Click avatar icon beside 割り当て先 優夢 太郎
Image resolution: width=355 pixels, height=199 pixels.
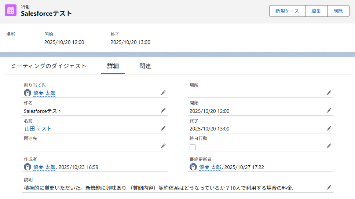tap(28, 93)
